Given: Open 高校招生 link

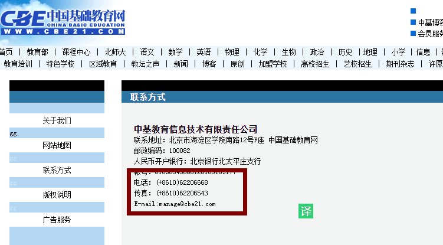Looking at the screenshot, I should (316, 64).
